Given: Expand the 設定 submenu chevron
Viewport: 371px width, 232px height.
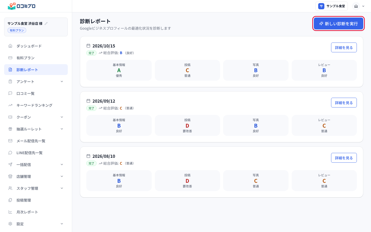Looking at the screenshot, I should pyautogui.click(x=62, y=224).
